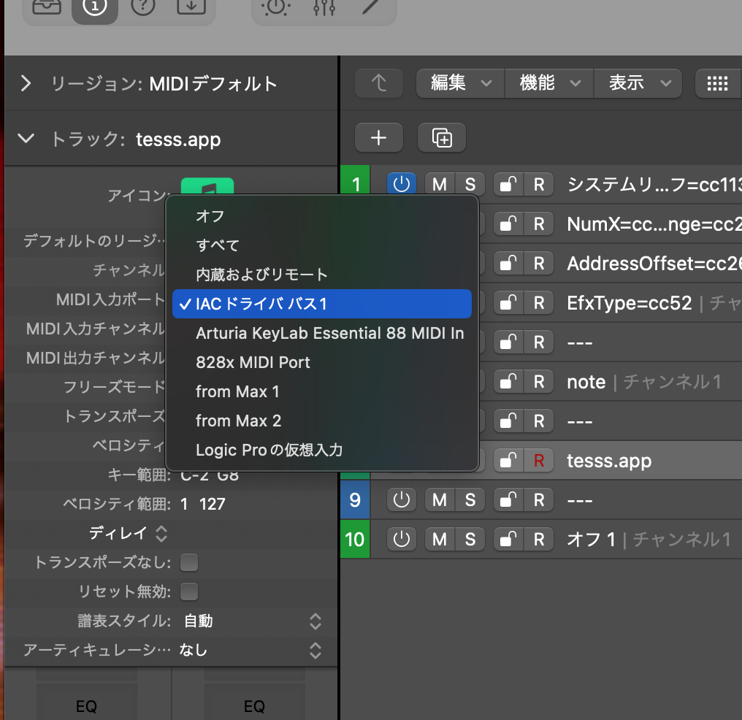Open the 編集 menu button
This screenshot has width=742, height=720.
pyautogui.click(x=459, y=83)
